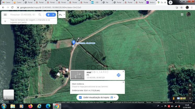Open the Google Maps hamburger menu
Image resolution: width=195 pixels, height=109 pixels.
pos(5,15)
